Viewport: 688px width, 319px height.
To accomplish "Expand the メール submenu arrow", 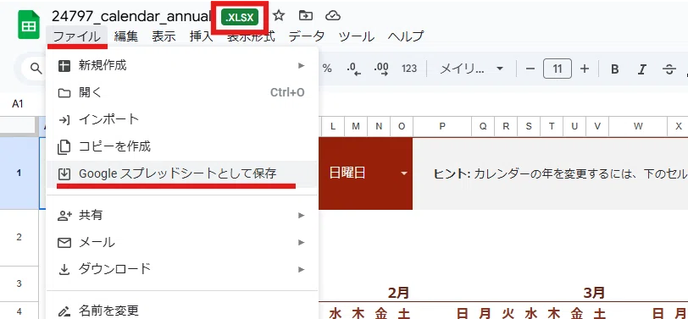I will click(x=301, y=242).
